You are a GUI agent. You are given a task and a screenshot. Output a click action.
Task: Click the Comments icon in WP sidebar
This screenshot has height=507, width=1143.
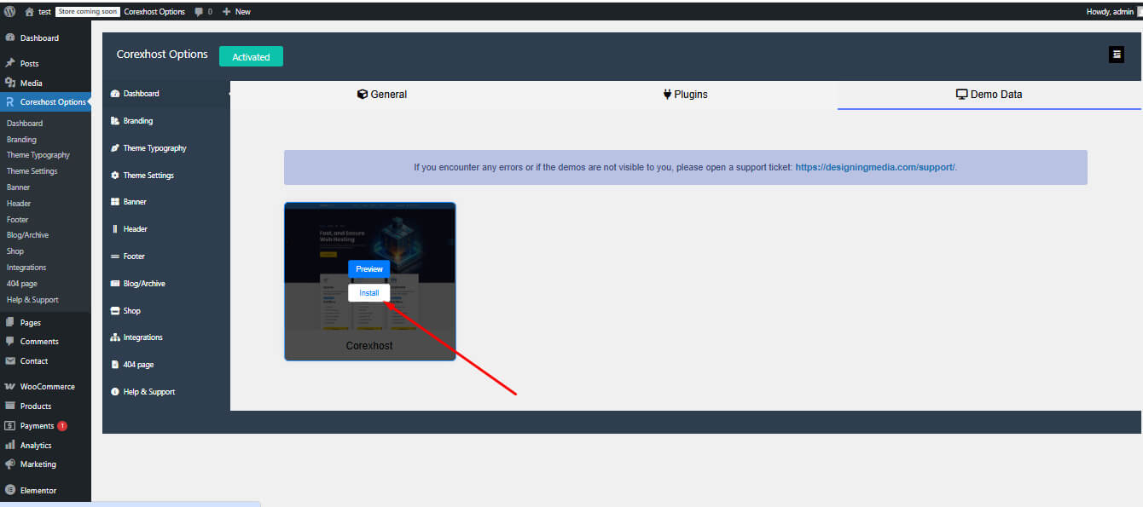pos(10,341)
